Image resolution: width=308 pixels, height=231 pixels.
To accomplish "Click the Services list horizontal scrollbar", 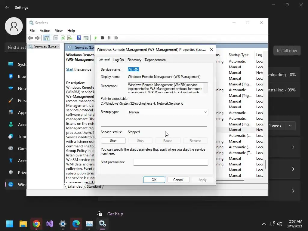I will 230,180.
